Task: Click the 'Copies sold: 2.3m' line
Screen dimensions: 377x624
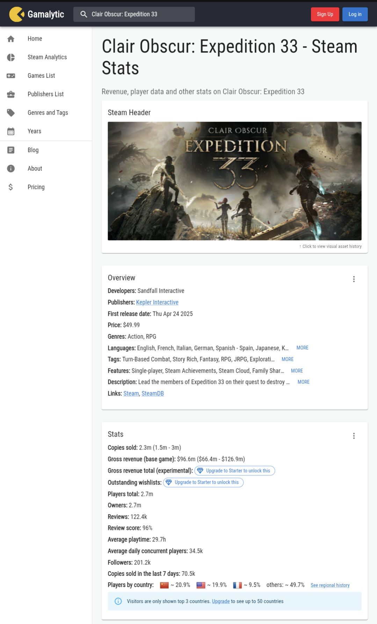Action: click(x=144, y=448)
